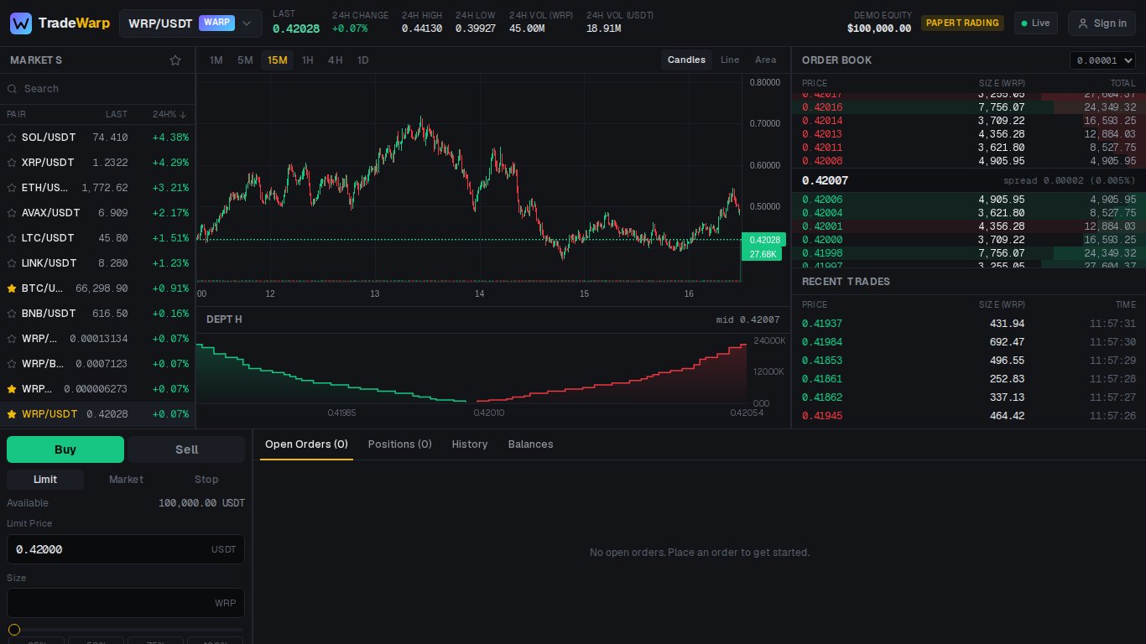The height and width of the screenshot is (644, 1146).
Task: Open the WRP/USDT pair selector dropdown
Action: coord(190,23)
